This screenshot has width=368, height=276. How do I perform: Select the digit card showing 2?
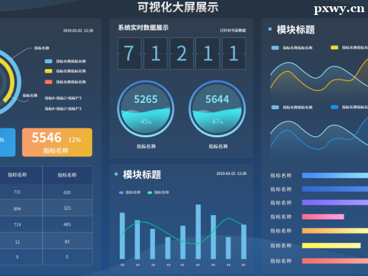(182, 53)
